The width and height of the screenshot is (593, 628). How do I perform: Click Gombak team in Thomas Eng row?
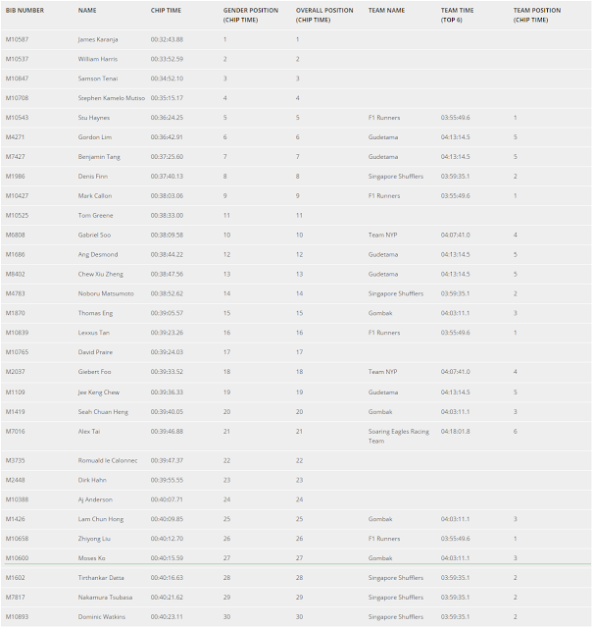(x=380, y=313)
